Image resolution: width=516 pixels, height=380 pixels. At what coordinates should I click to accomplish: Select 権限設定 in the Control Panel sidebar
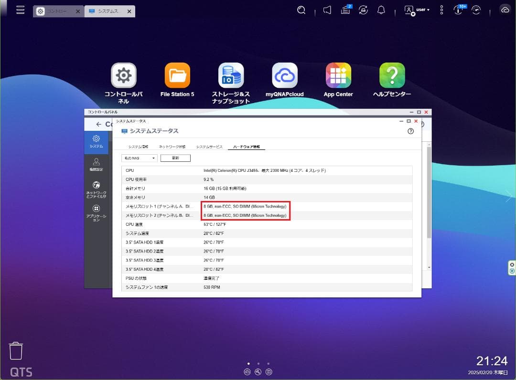97,164
